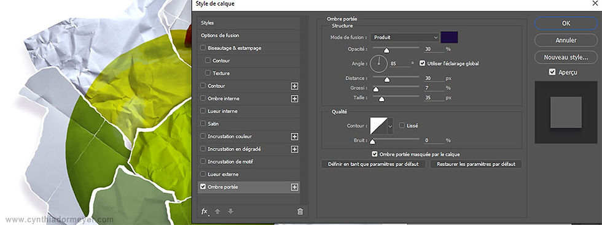Open the fx effects menu icon

coord(205,212)
